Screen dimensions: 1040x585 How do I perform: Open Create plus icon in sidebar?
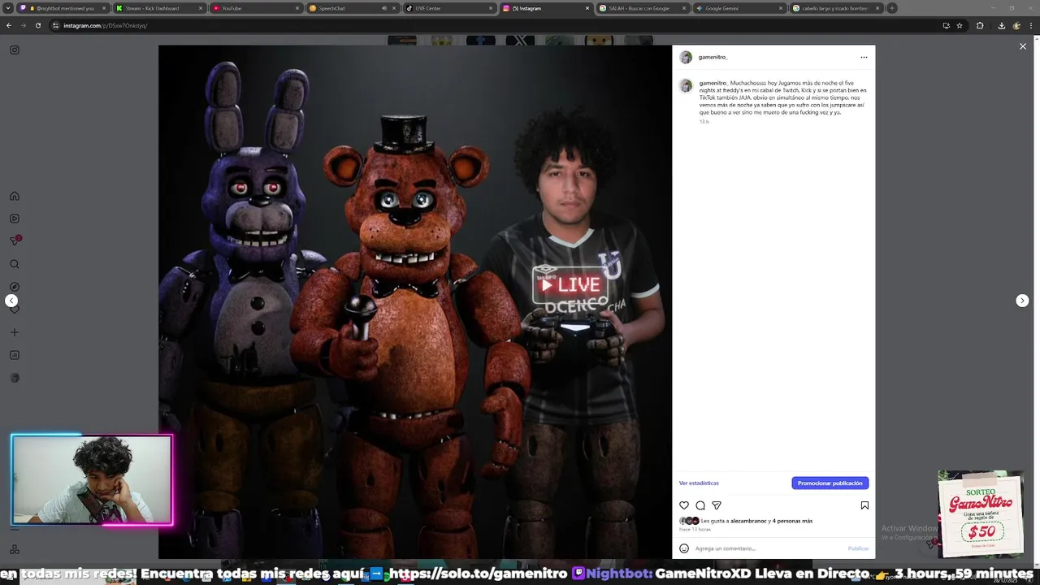[15, 332]
